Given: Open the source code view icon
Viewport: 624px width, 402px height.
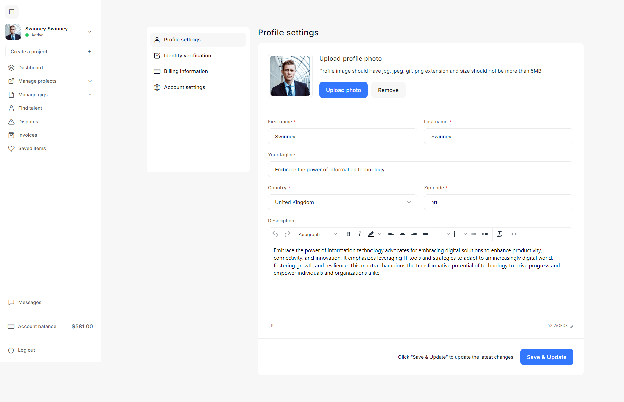Looking at the screenshot, I should (514, 234).
